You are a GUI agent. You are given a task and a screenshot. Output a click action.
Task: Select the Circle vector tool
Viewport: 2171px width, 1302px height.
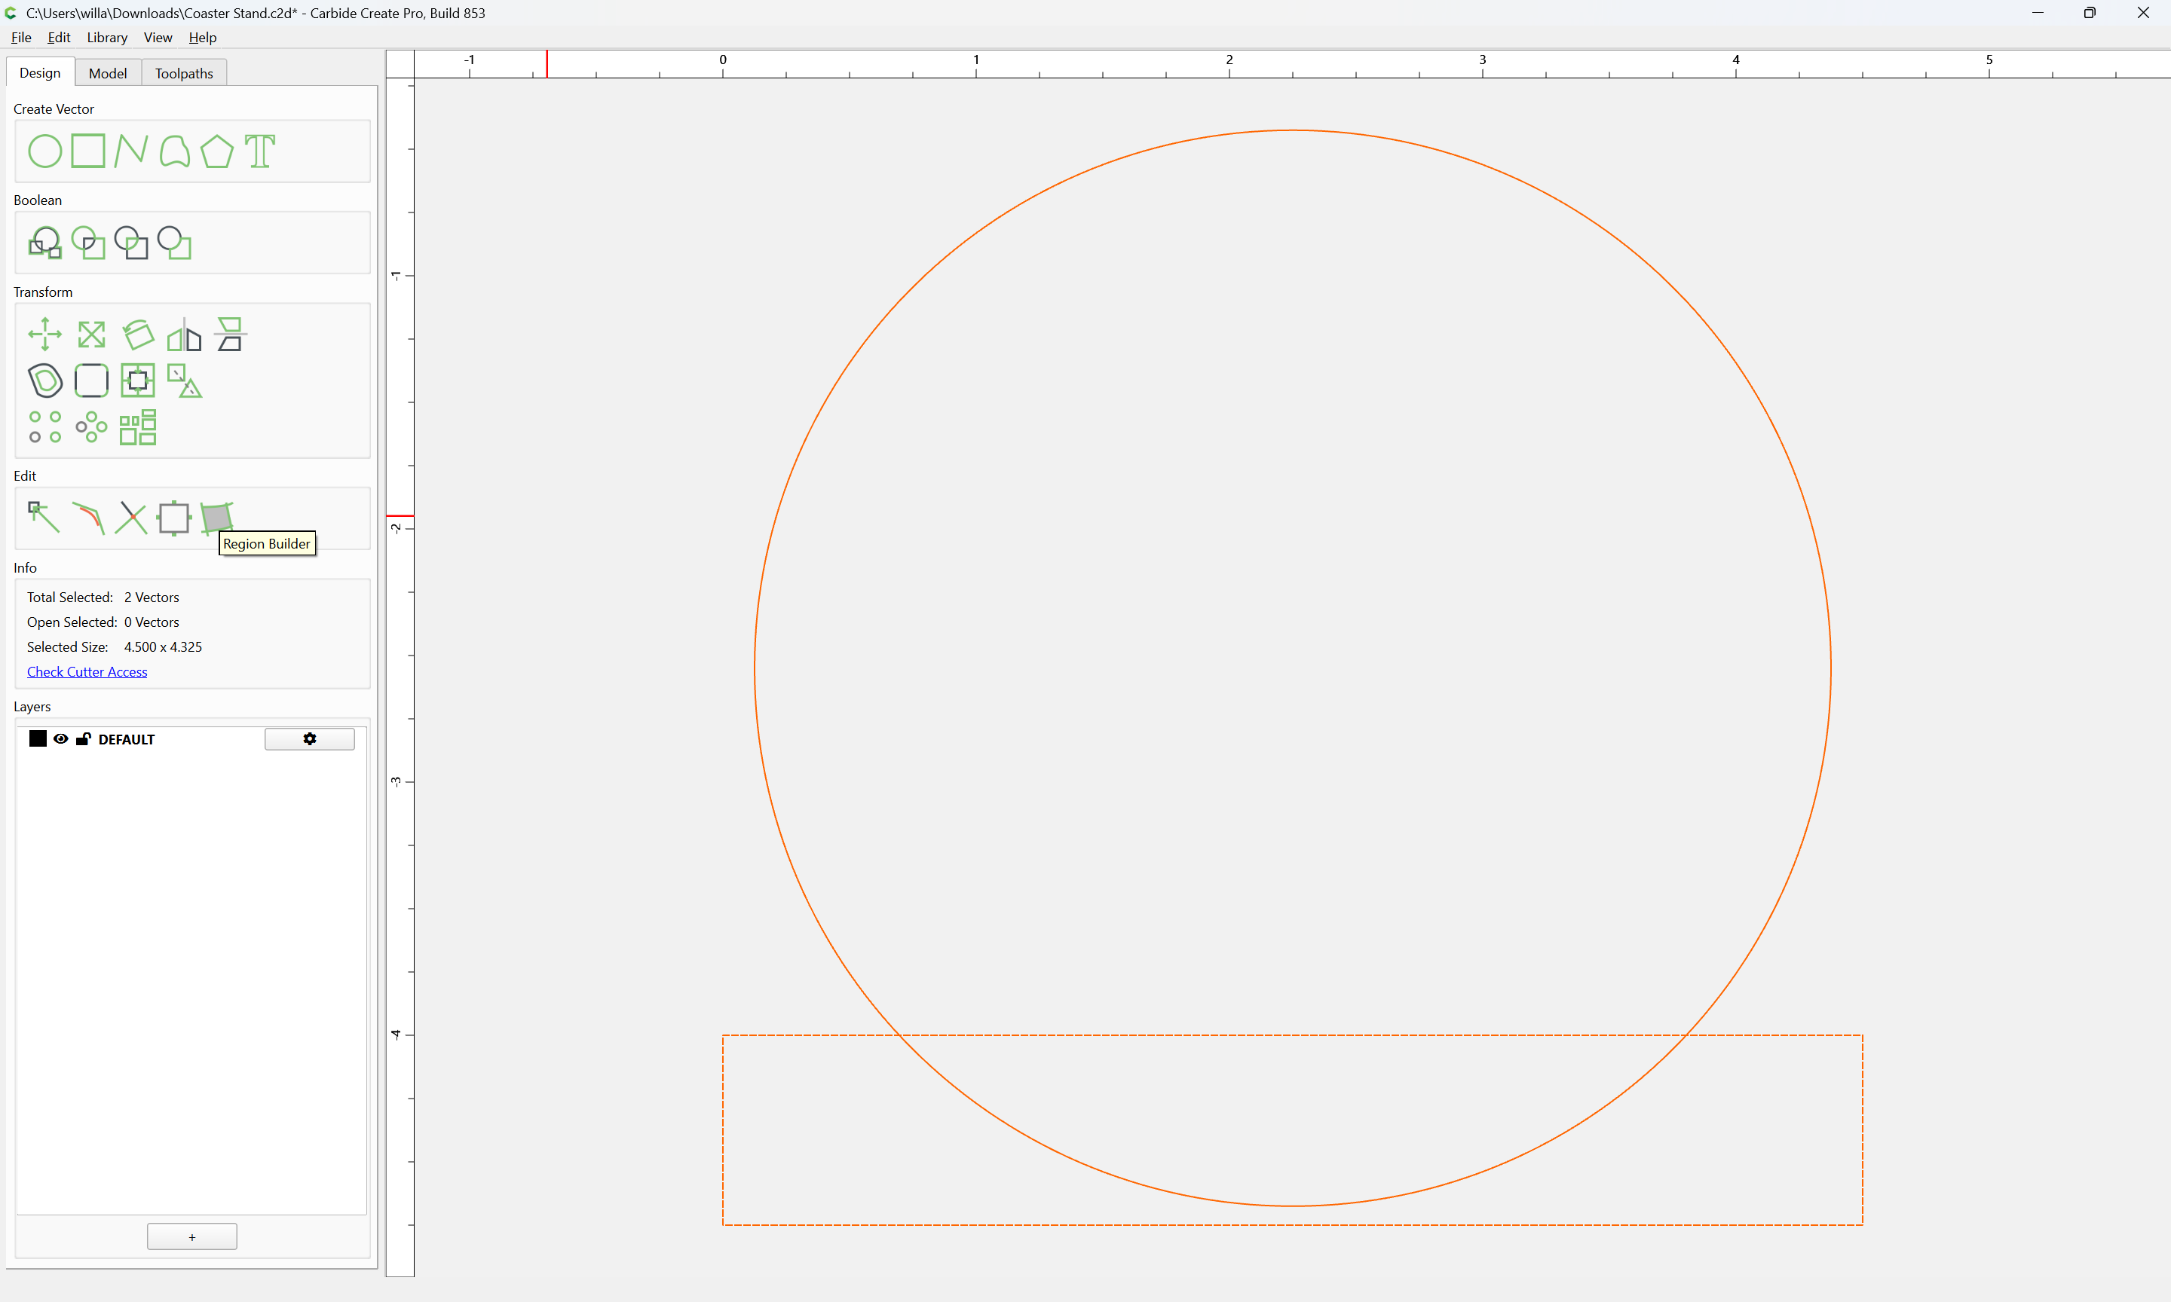[44, 151]
